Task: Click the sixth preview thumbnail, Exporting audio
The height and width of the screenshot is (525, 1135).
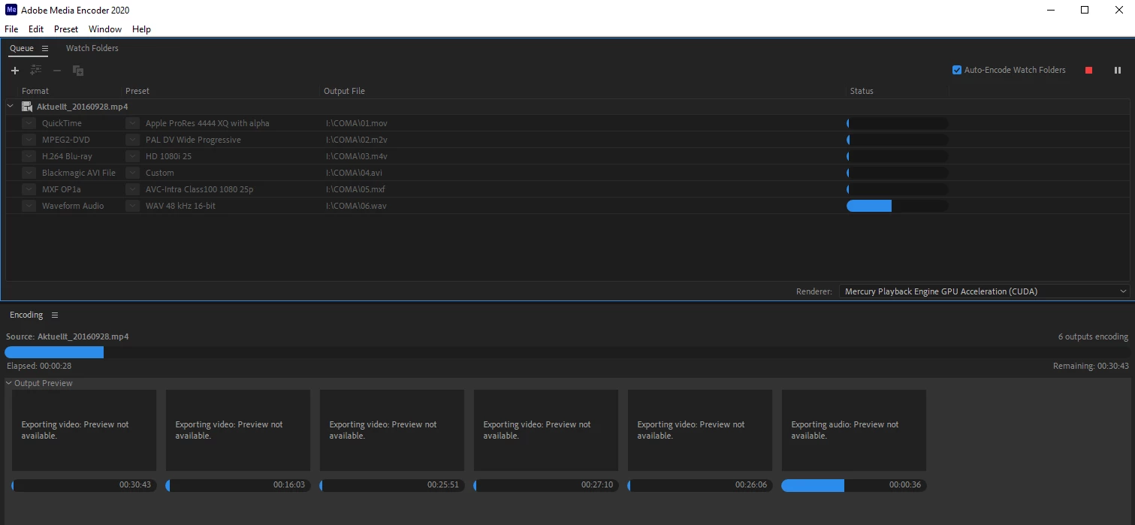Action: 853,430
